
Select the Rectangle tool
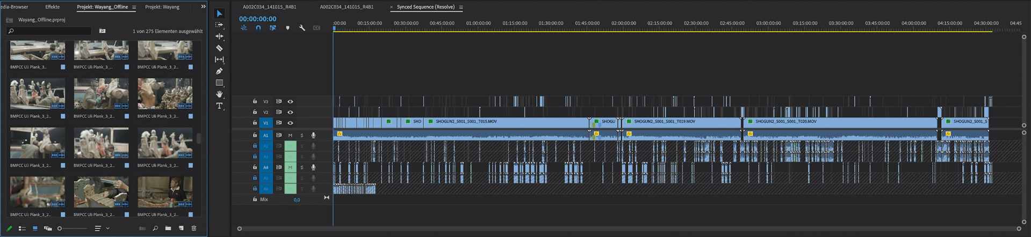point(219,83)
